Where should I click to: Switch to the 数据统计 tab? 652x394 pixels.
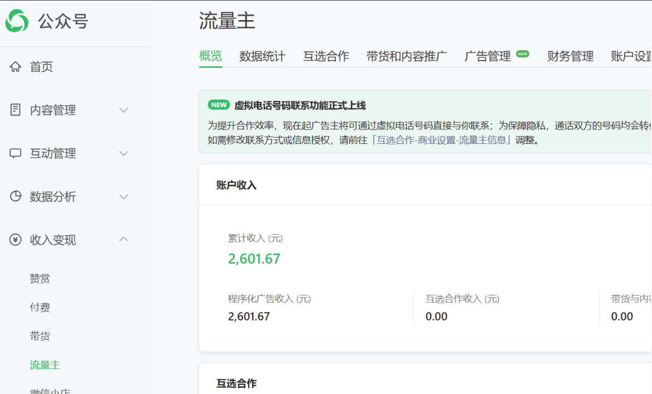coord(262,56)
